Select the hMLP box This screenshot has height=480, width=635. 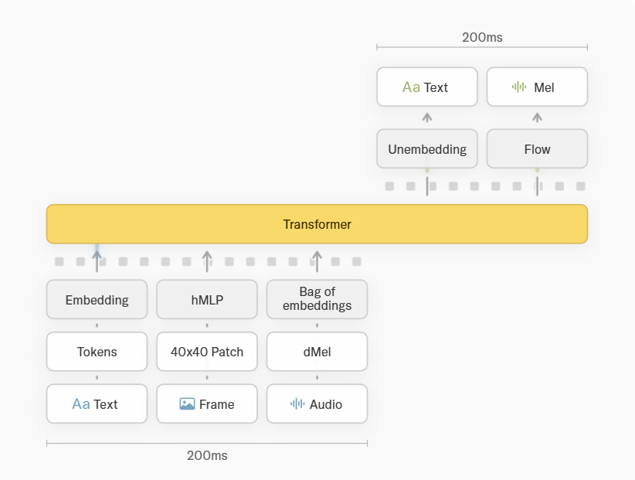point(207,299)
